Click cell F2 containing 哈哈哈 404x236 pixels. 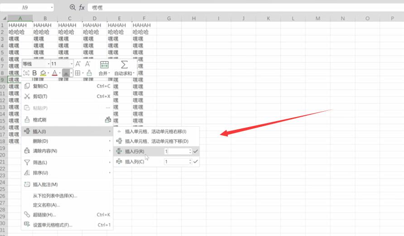(x=144, y=32)
